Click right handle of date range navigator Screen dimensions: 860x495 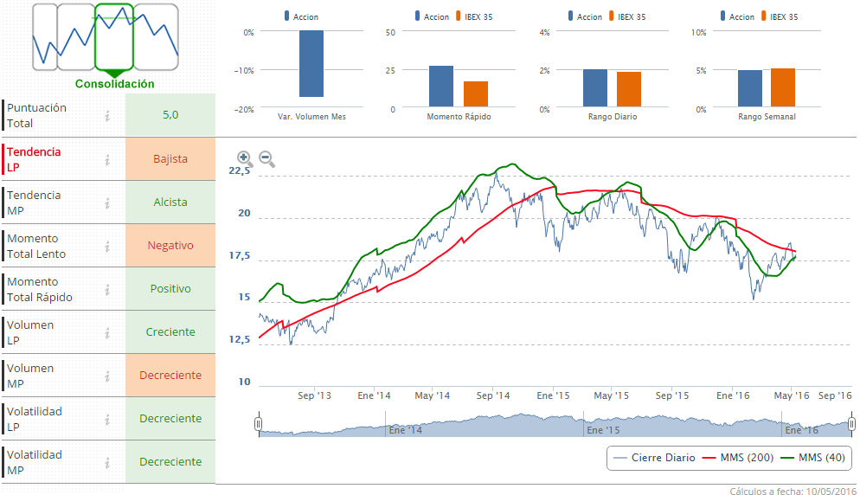851,423
